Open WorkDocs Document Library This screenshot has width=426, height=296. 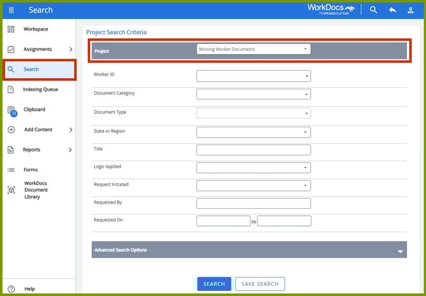pos(36,190)
